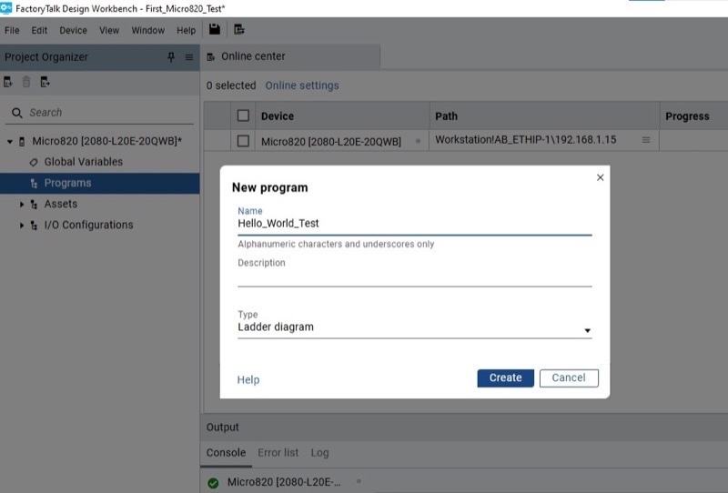Select Micro820 [2080-L20E-20QWB]* tree root
Viewport: 728px width, 493px height.
pos(106,141)
